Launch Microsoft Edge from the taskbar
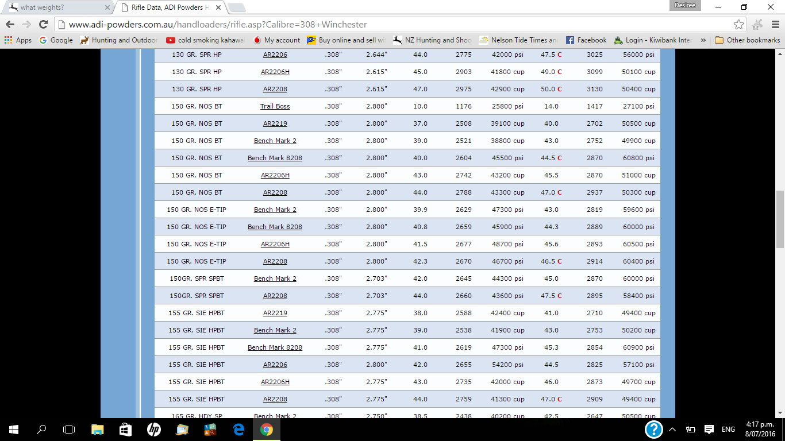Screen dimensions: 785x441 (x=238, y=430)
